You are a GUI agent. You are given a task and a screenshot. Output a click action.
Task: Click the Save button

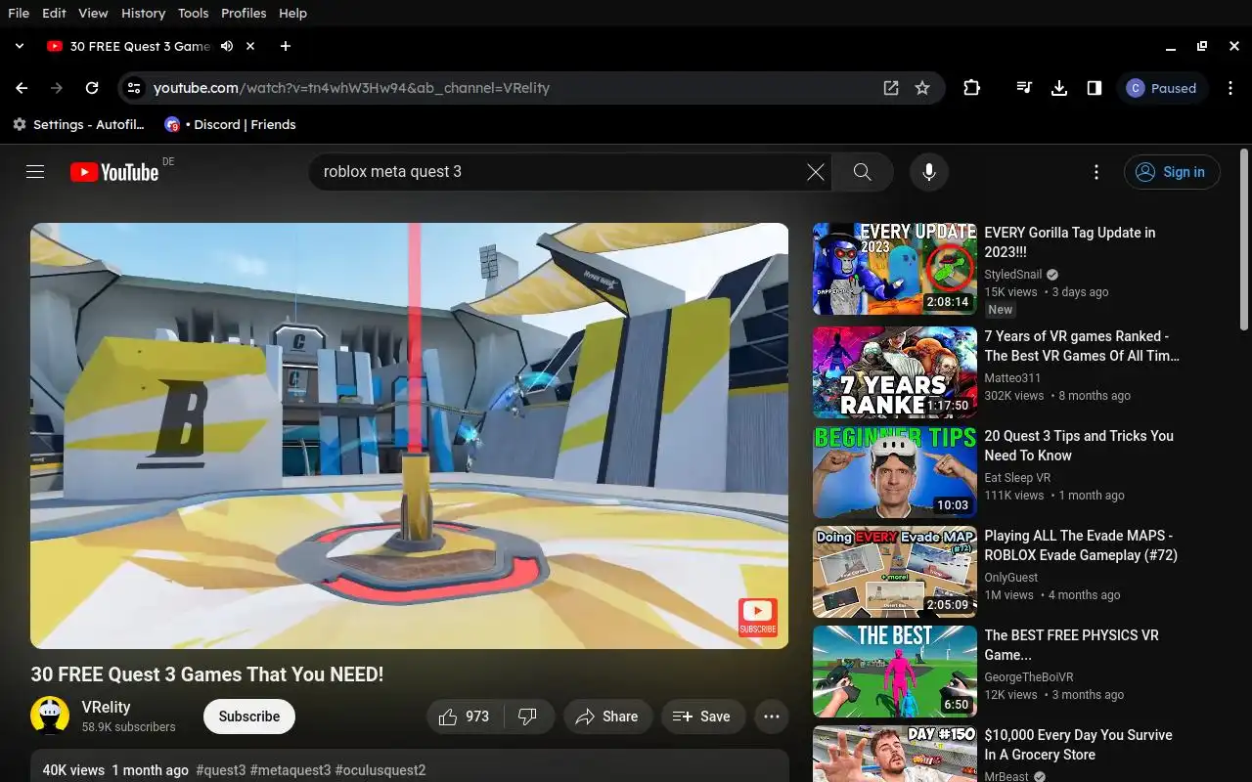click(x=702, y=717)
